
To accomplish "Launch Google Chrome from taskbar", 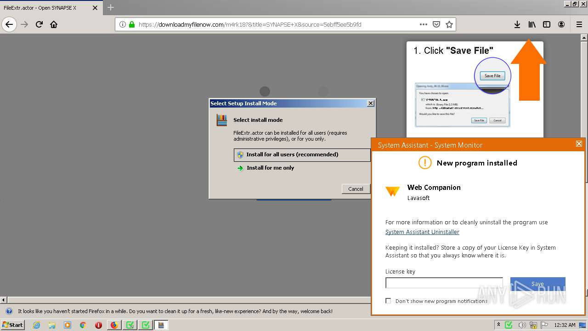I will point(83,325).
